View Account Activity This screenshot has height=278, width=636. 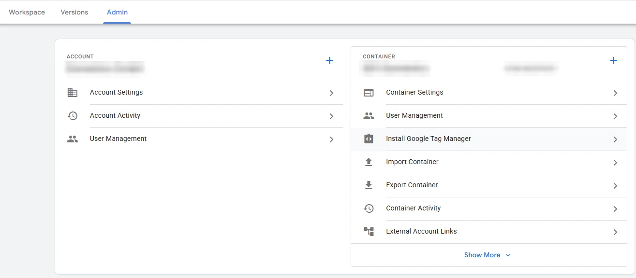click(x=205, y=116)
